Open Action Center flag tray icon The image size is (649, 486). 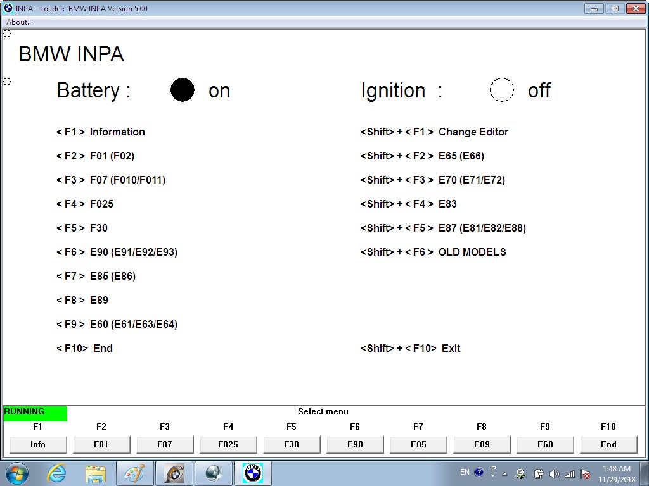click(585, 473)
